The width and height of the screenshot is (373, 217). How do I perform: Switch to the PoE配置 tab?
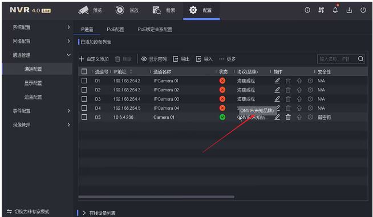coord(115,29)
